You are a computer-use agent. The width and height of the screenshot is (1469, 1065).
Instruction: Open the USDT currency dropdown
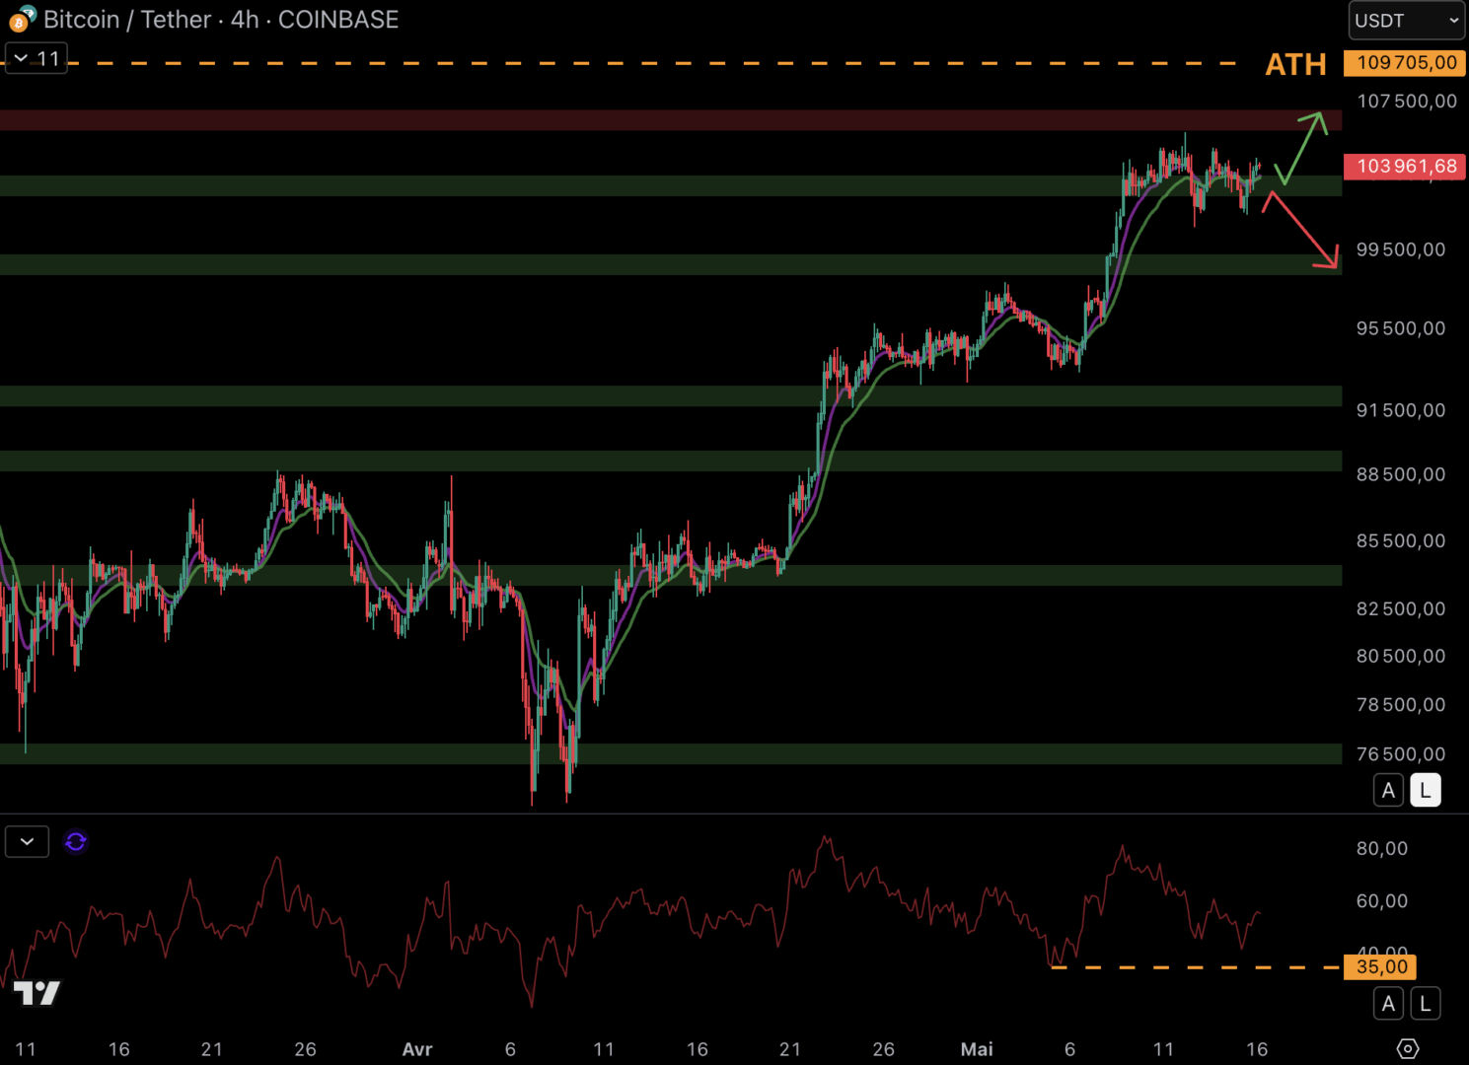point(1407,21)
